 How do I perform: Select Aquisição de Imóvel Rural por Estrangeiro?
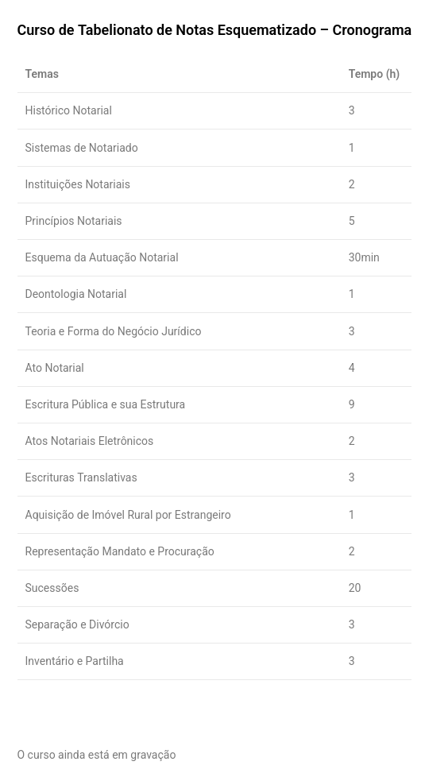(x=128, y=515)
